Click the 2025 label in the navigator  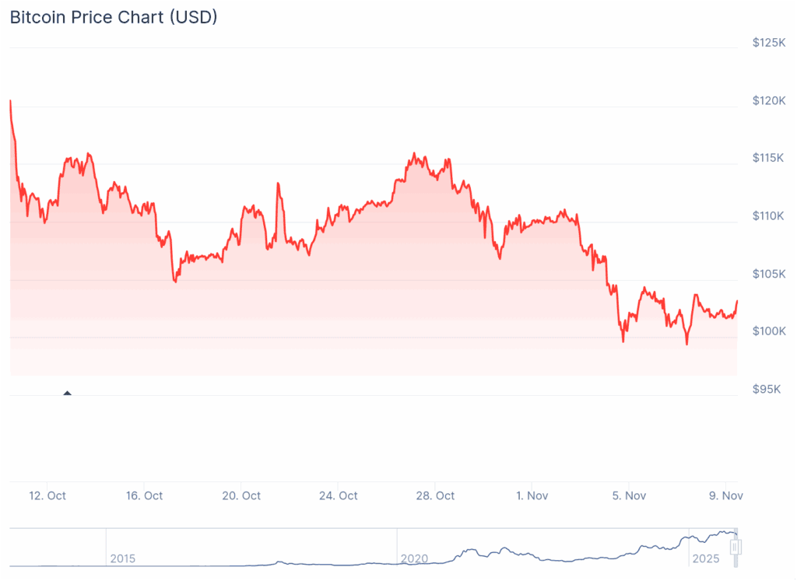tap(706, 558)
